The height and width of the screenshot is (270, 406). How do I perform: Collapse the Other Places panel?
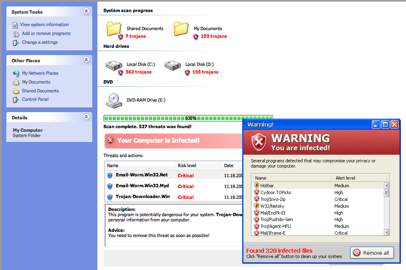[x=87, y=60]
